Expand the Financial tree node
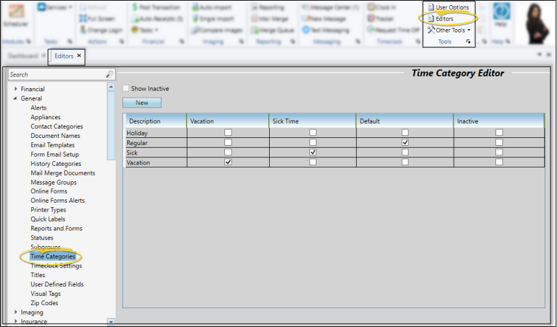This screenshot has width=557, height=327. (x=16, y=89)
